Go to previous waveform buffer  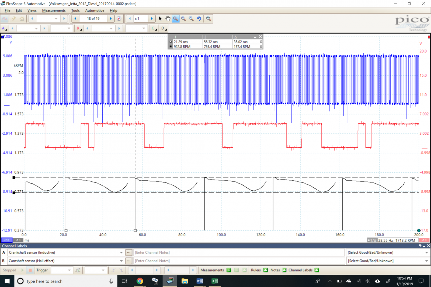(75, 19)
